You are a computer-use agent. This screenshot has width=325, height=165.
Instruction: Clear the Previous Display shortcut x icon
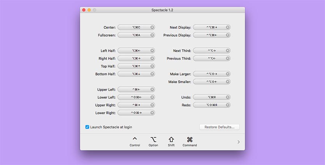tap(228, 35)
